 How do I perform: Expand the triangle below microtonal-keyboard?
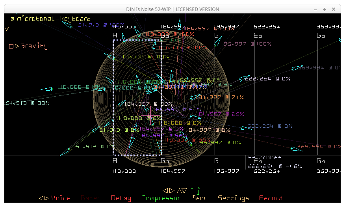click(7, 29)
